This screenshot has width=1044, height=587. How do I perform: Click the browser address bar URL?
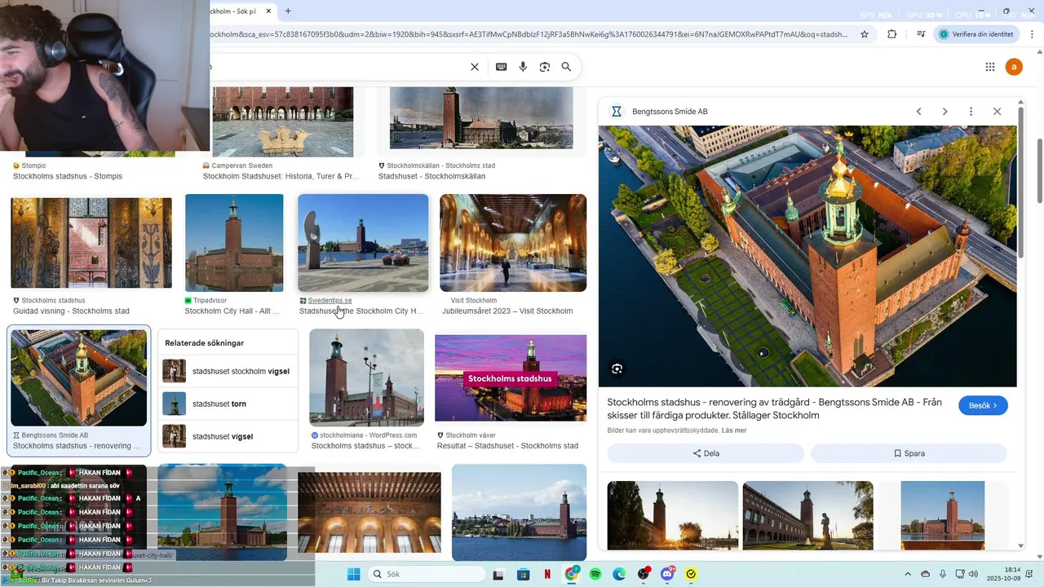[529, 34]
